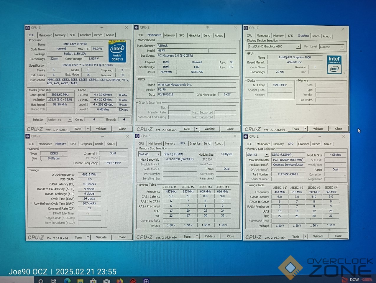Click the mainboard Model field H87M
Screen dimensions: 376x283
(182, 51)
